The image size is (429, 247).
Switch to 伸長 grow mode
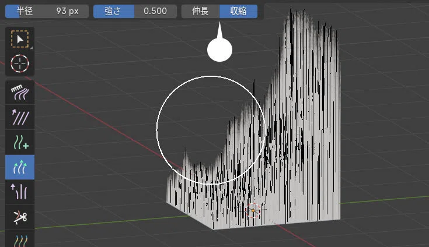point(200,11)
